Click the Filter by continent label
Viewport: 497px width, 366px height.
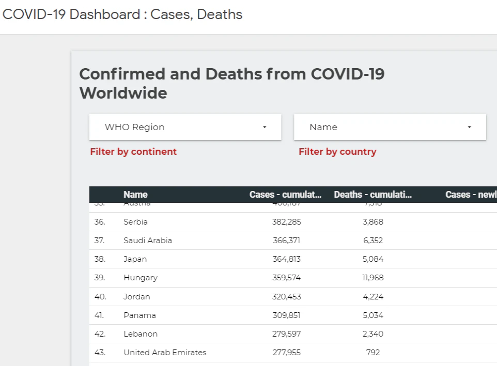[x=133, y=151]
